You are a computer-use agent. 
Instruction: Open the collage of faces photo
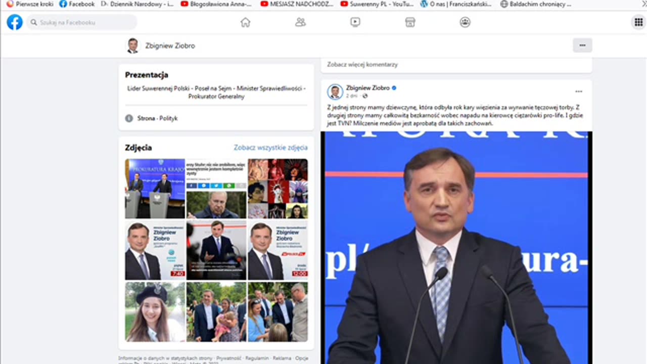tap(278, 189)
